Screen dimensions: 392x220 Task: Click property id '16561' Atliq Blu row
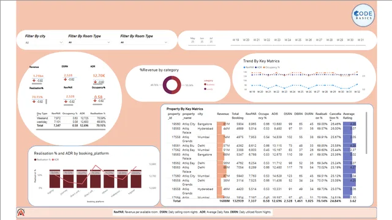click(x=262, y=145)
